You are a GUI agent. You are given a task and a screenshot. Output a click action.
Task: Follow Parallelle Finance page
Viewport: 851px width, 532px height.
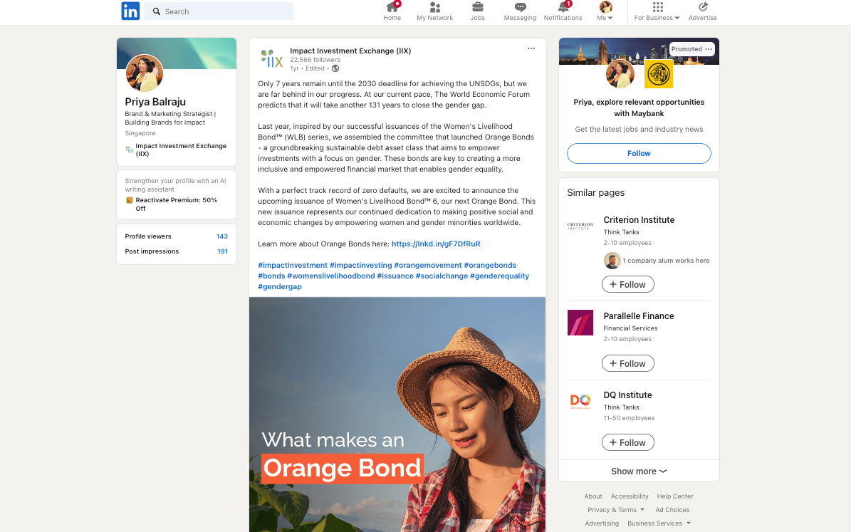(628, 364)
